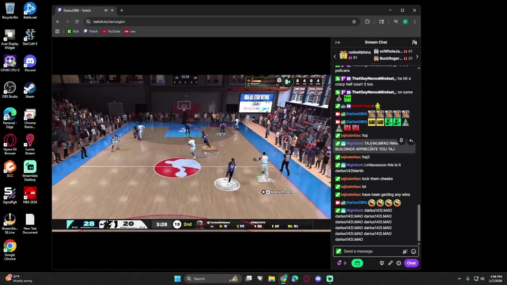Open the Recycle Bin
The image size is (507, 285).
click(x=10, y=11)
